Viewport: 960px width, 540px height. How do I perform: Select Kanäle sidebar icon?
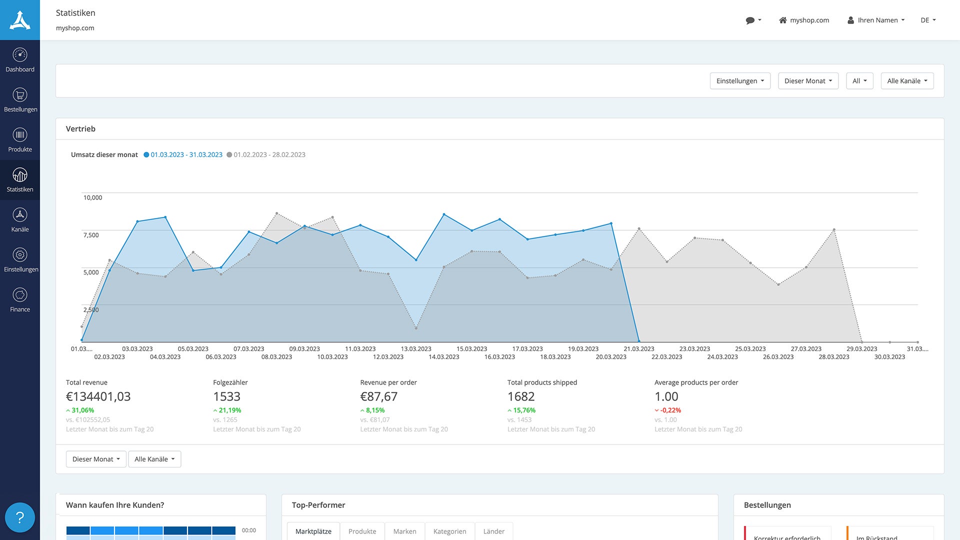click(x=20, y=215)
